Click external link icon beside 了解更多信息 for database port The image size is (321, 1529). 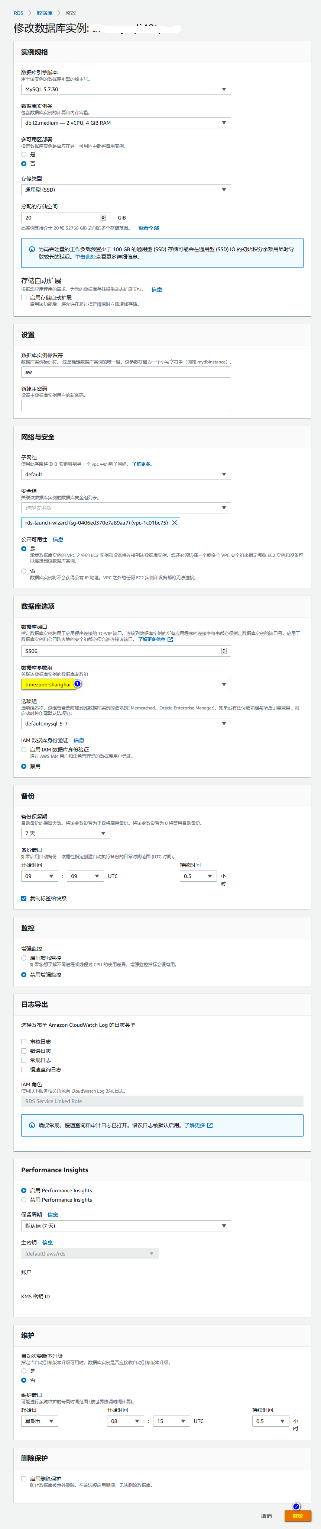pos(171,640)
